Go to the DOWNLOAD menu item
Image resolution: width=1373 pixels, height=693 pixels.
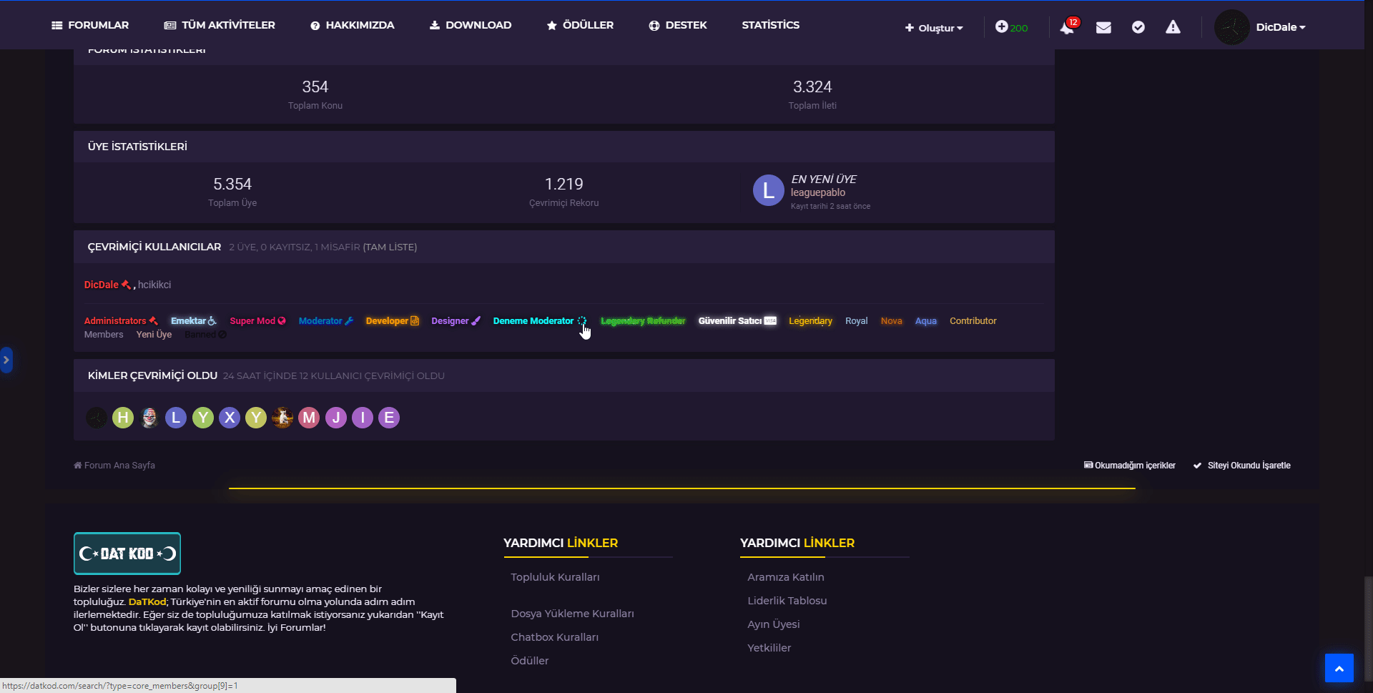click(471, 25)
